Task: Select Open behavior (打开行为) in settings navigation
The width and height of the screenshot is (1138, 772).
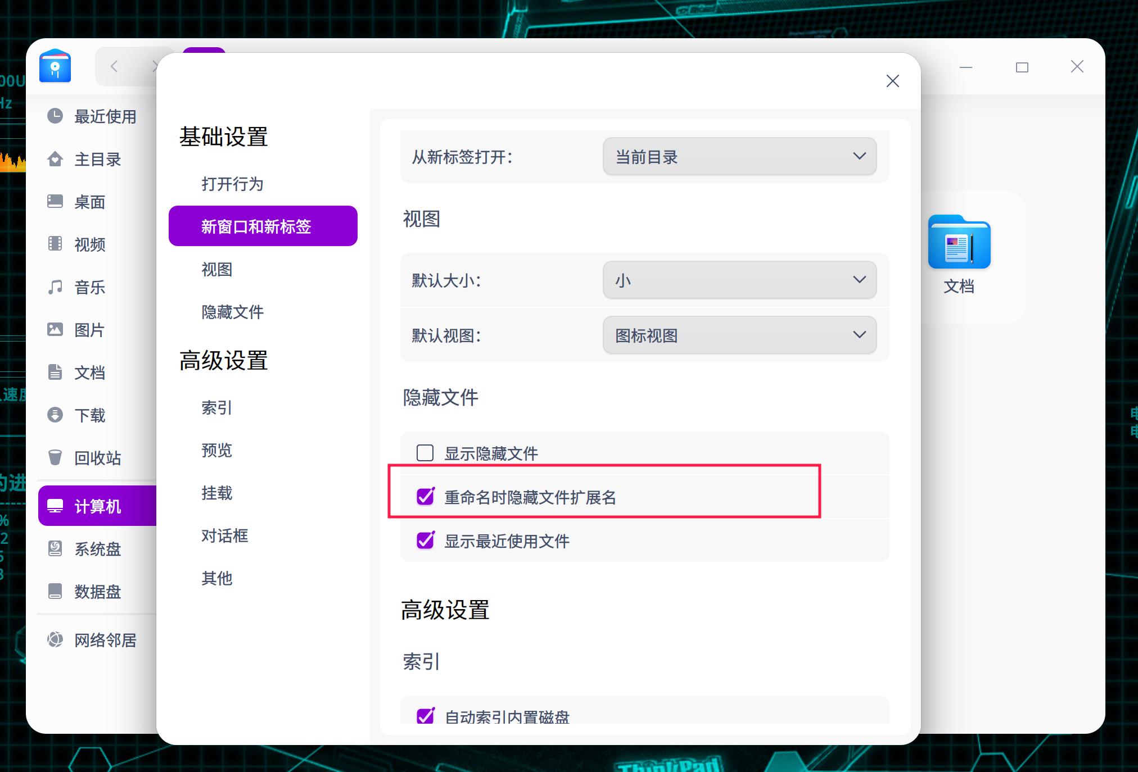Action: (x=232, y=184)
